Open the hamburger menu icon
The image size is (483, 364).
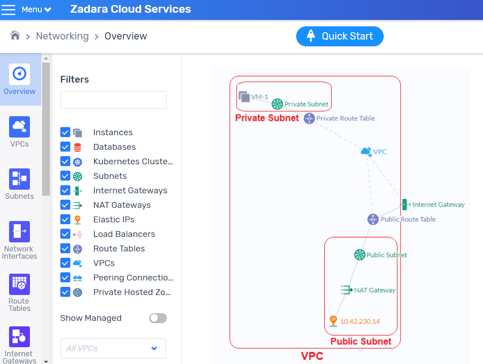(x=8, y=10)
